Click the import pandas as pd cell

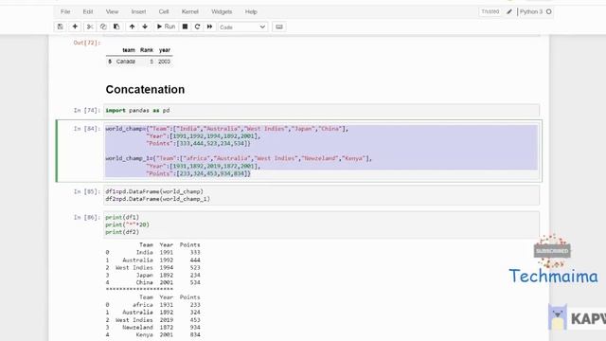tap(322, 111)
